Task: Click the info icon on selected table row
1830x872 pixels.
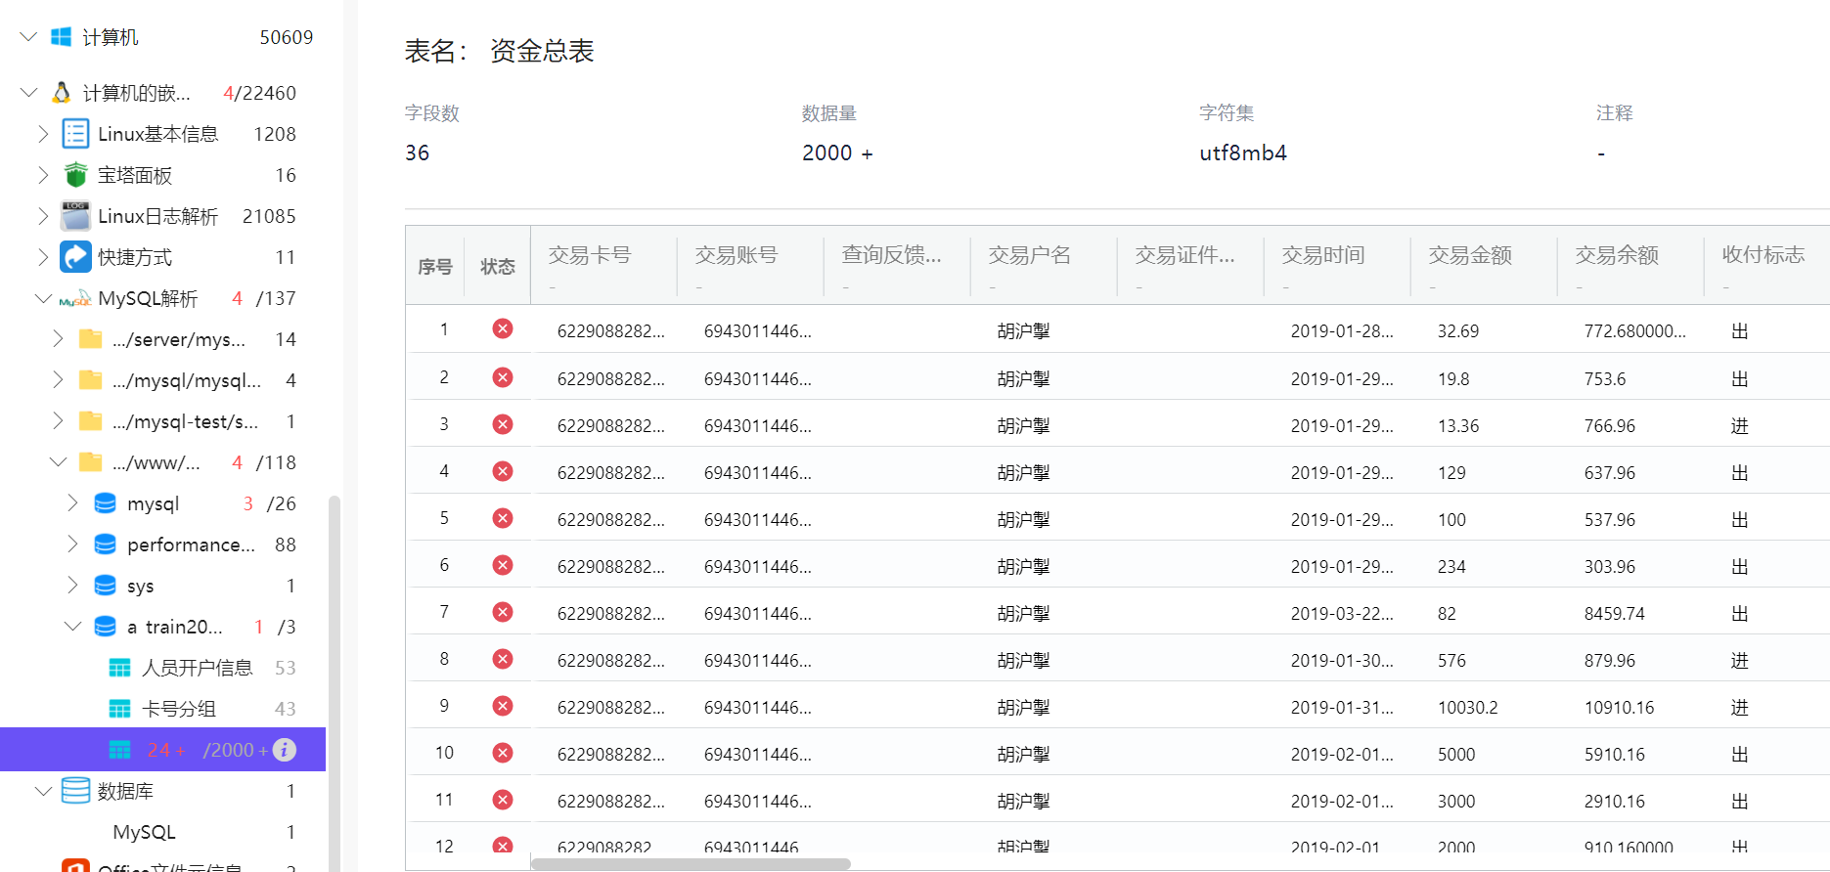Action: coord(285,750)
